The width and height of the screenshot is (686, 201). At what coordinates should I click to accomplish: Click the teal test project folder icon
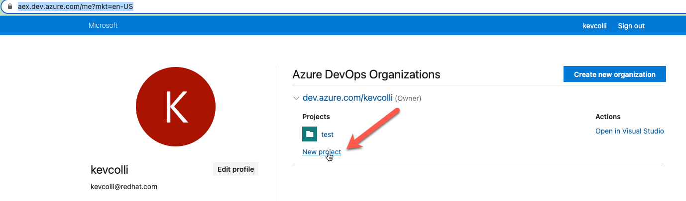click(310, 134)
